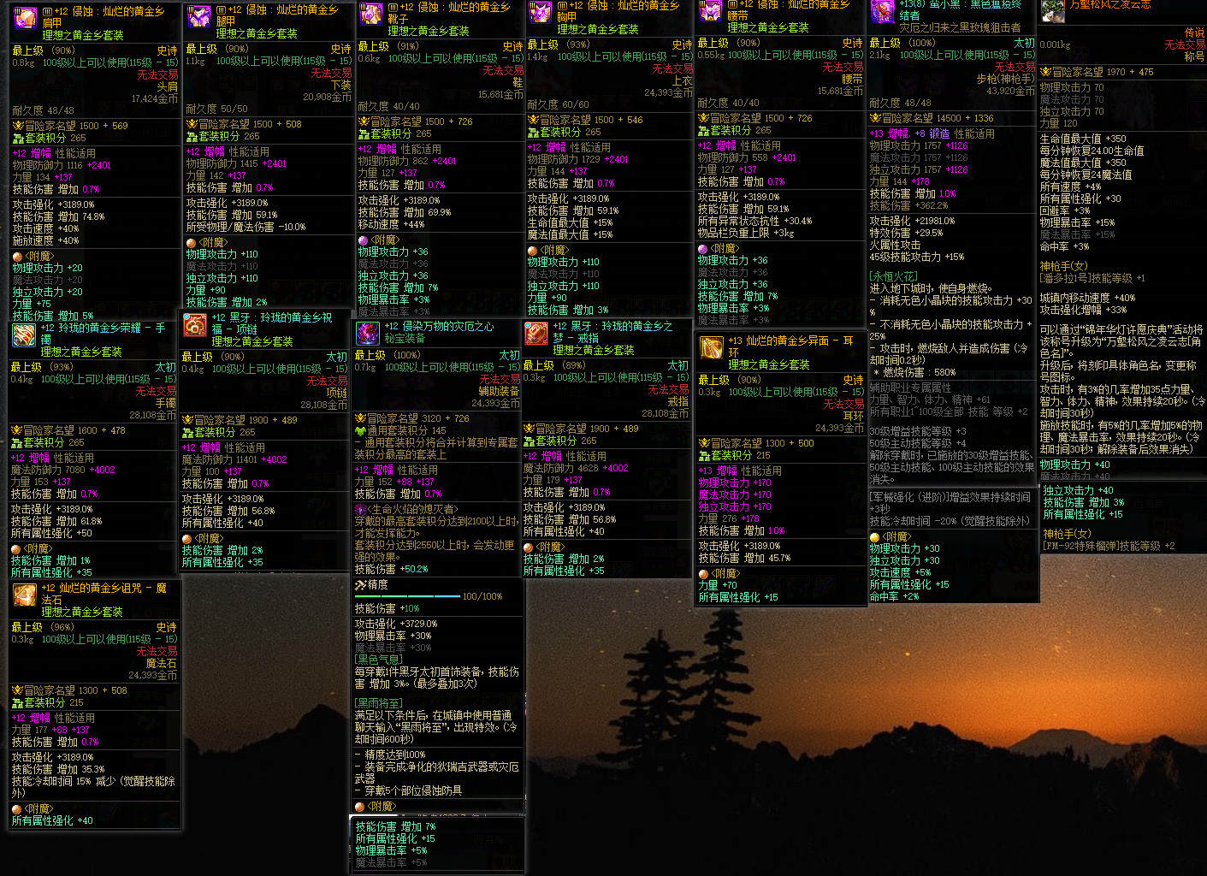
Task: Click the 万壑松风之凌云志 title icon
Action: [x=1053, y=10]
